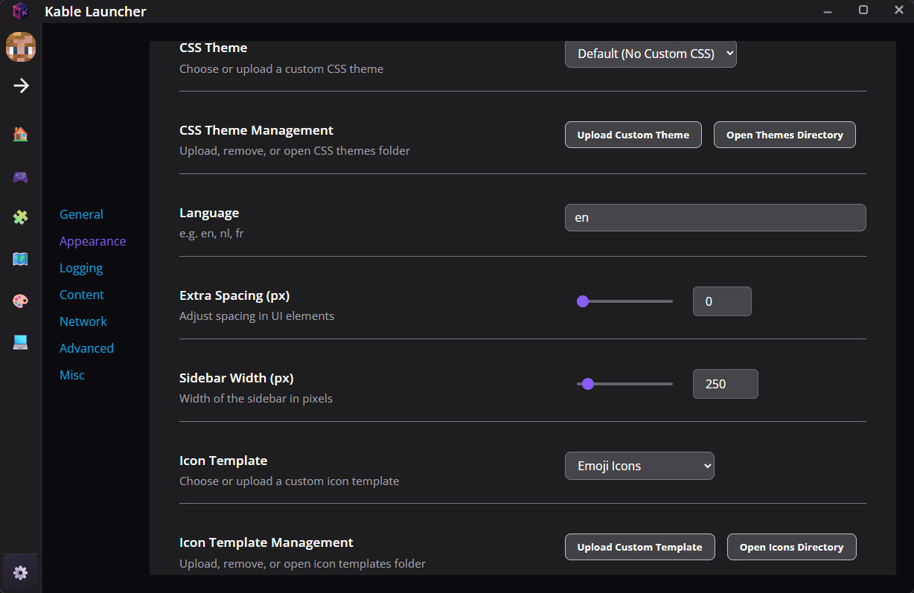The height and width of the screenshot is (593, 914).
Task: Open the Icon Template dropdown
Action: coord(639,466)
